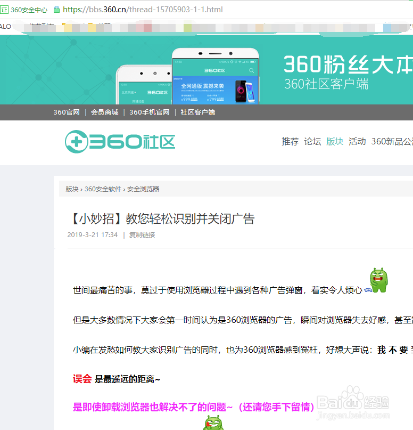This screenshot has width=413, height=430.
Task: Click the 360安全软件 breadcrumb
Action: click(103, 189)
